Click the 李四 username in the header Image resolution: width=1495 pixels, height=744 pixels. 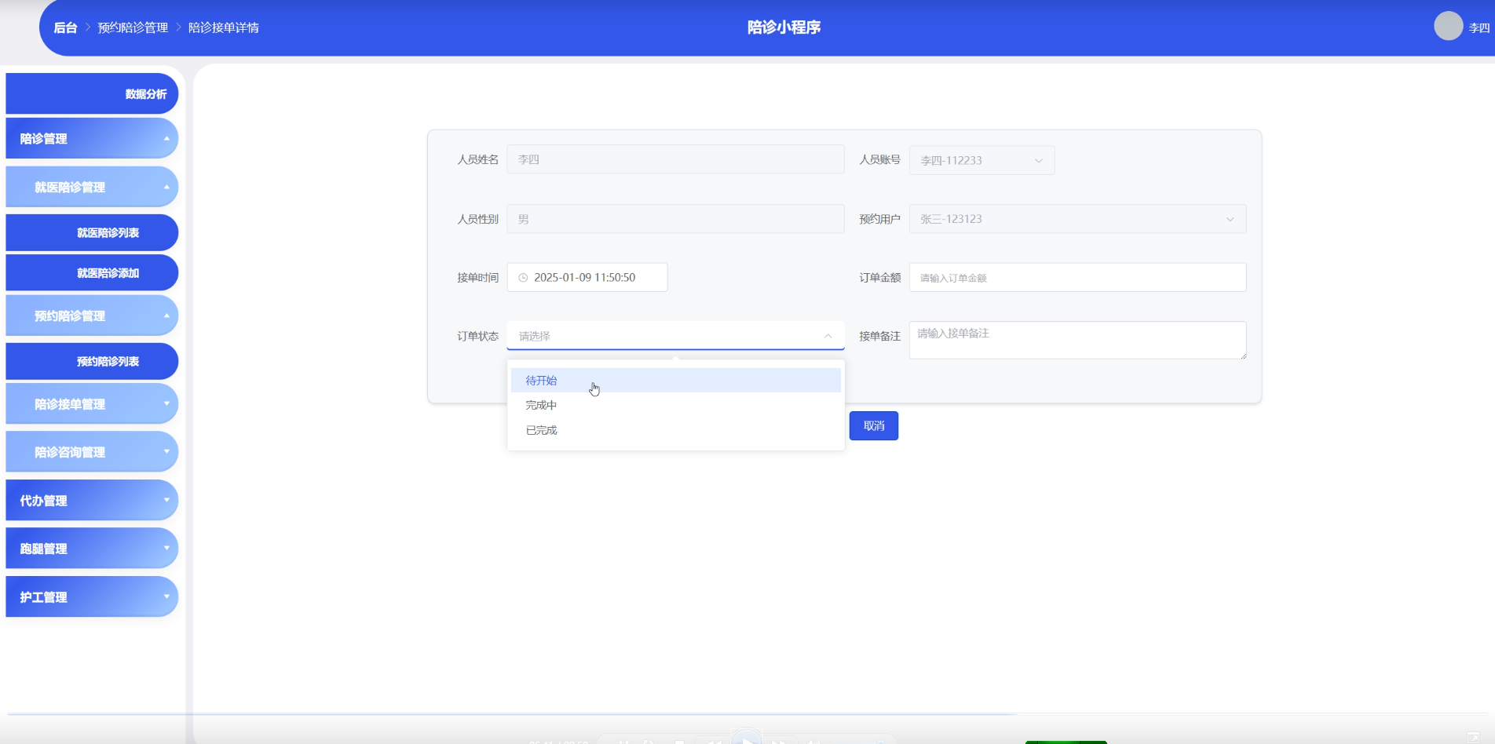[x=1479, y=27]
